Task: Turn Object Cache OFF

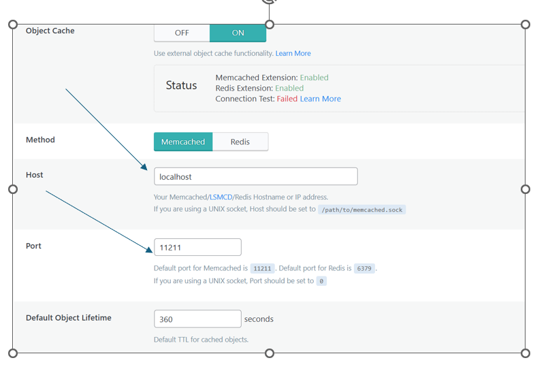Action: pyautogui.click(x=182, y=33)
